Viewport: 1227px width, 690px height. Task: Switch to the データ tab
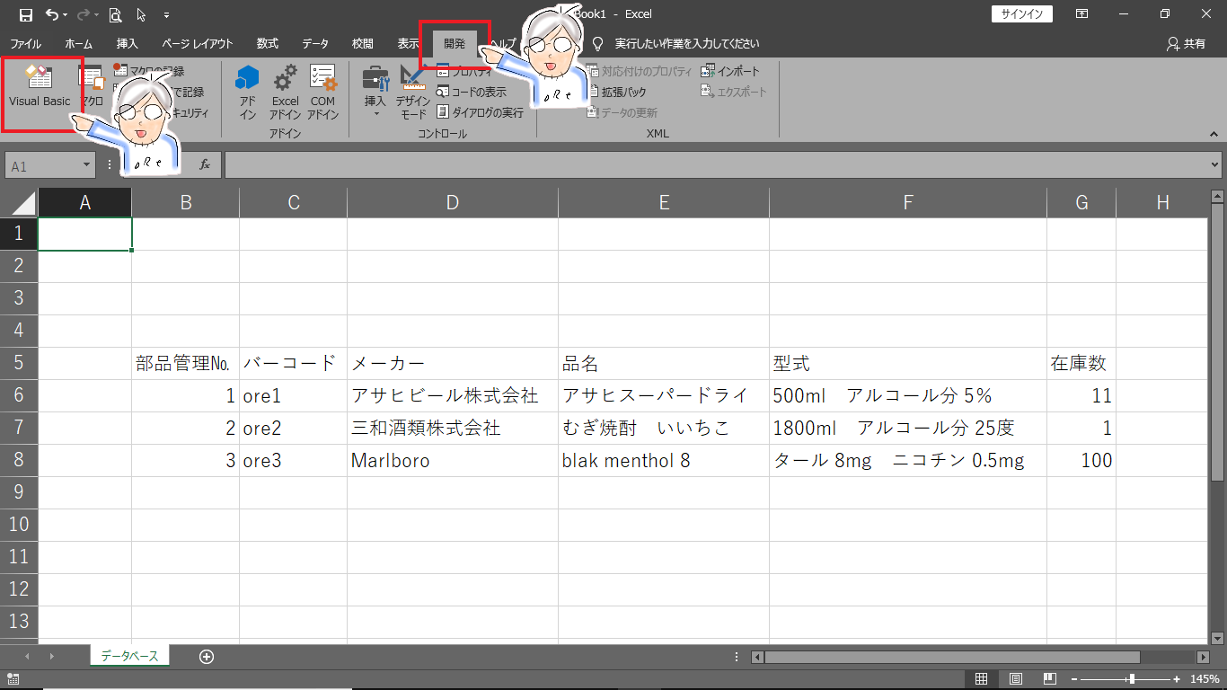tap(315, 43)
